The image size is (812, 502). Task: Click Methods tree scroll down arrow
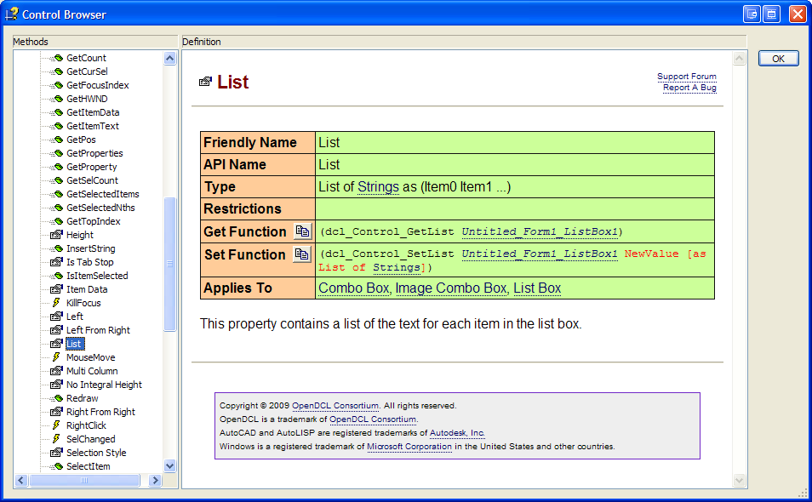pos(170,465)
